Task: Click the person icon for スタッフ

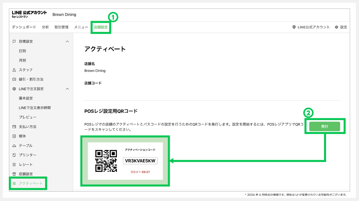Action: pos(14,70)
